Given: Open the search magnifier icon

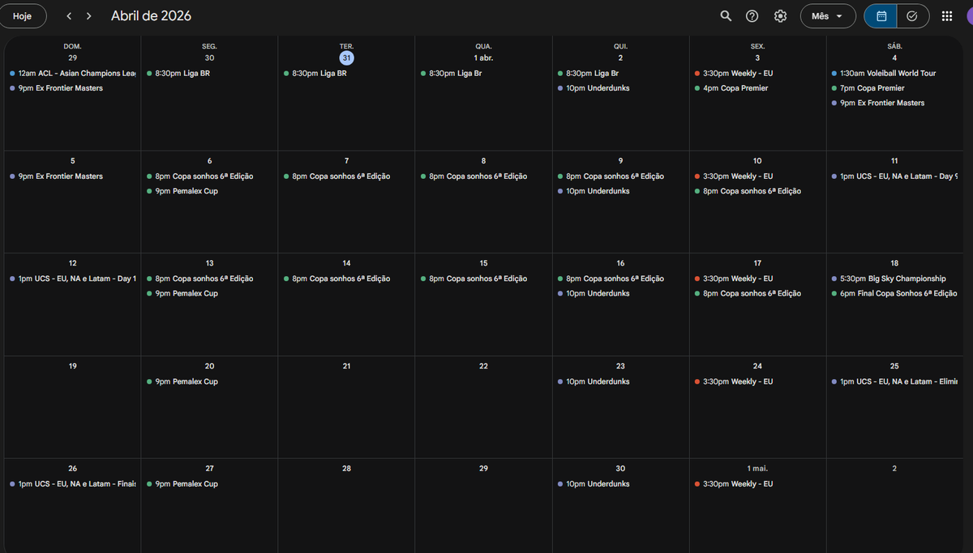Looking at the screenshot, I should (x=726, y=16).
